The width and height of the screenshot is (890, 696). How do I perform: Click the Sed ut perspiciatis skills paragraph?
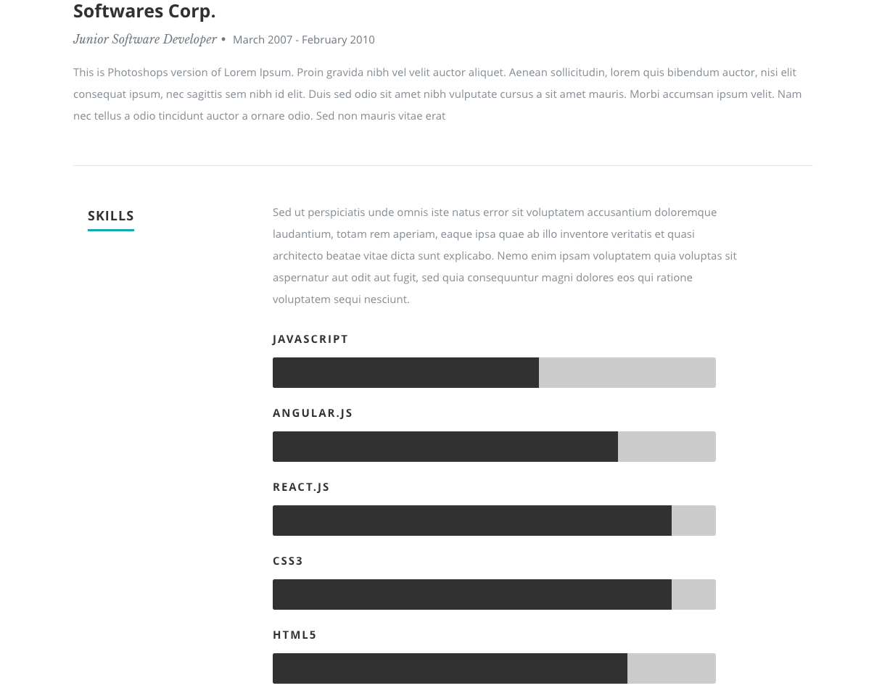pyautogui.click(x=504, y=255)
